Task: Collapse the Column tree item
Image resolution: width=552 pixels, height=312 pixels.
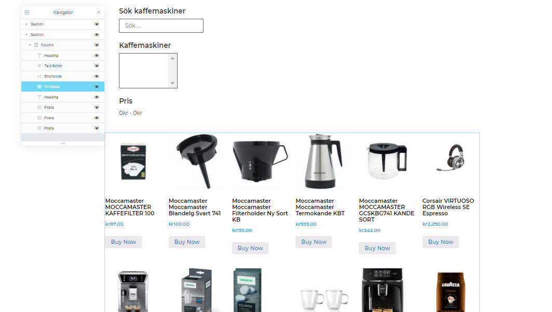Action: (x=30, y=45)
